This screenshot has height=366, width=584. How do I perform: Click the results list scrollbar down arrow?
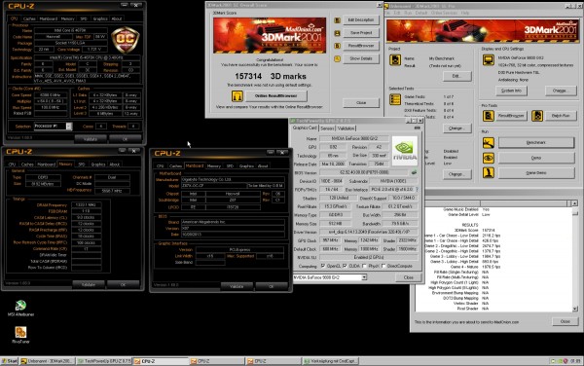574,309
